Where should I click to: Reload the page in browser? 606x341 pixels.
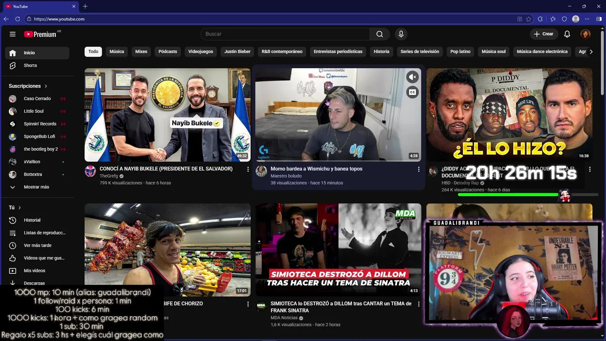pos(18,19)
